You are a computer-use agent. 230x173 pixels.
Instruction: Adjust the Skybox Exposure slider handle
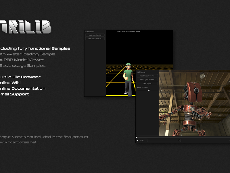click(149, 90)
